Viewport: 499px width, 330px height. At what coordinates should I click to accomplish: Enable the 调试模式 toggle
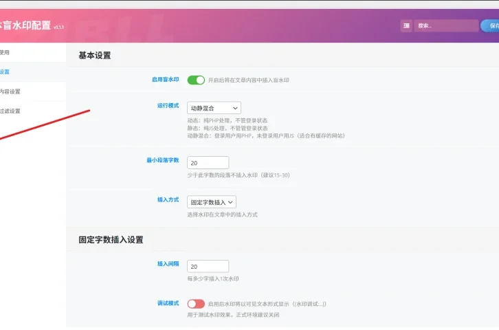pos(196,304)
